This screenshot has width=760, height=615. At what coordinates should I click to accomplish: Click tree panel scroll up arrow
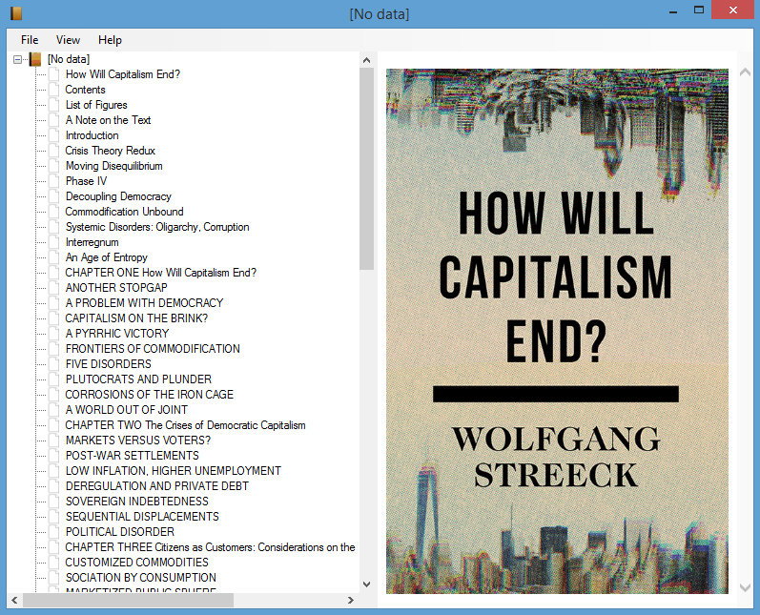click(x=366, y=60)
